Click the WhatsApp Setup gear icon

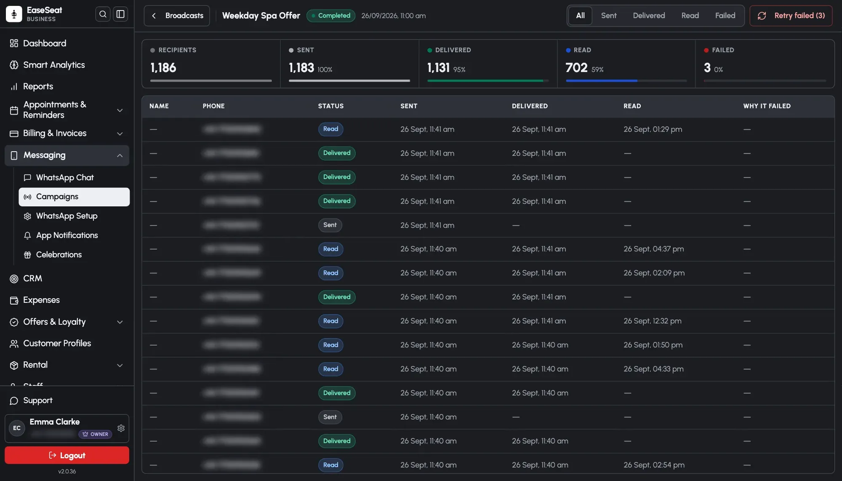27,216
